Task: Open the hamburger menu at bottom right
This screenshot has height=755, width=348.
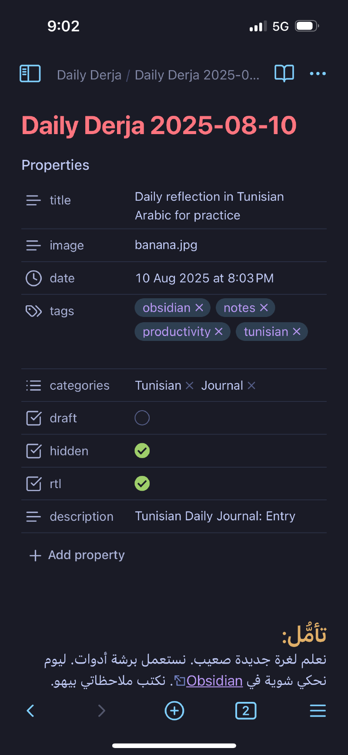Action: click(318, 711)
